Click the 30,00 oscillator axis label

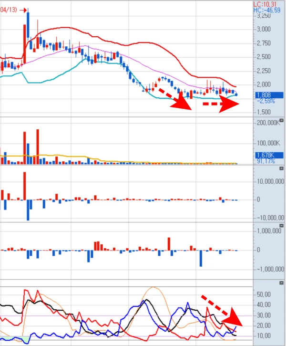(264, 315)
